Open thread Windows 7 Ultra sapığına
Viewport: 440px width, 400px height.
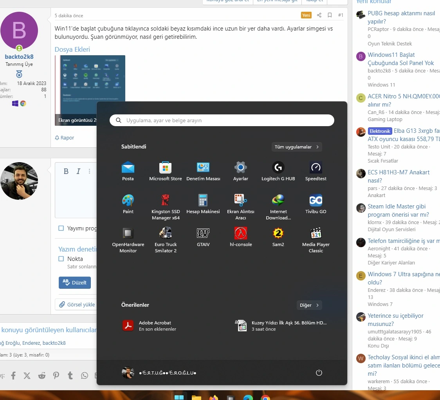pos(404,278)
